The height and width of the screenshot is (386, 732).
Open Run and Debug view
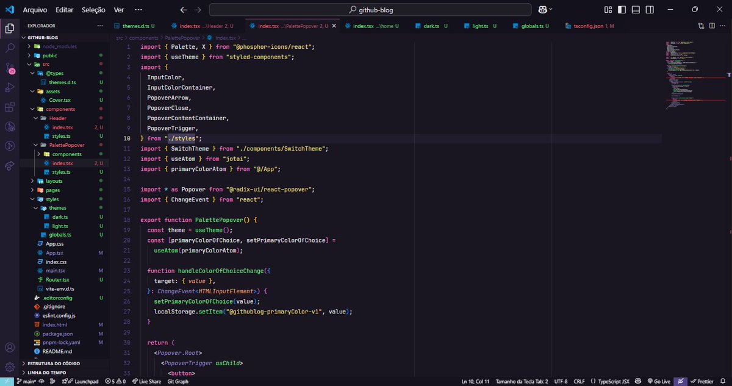(10, 87)
